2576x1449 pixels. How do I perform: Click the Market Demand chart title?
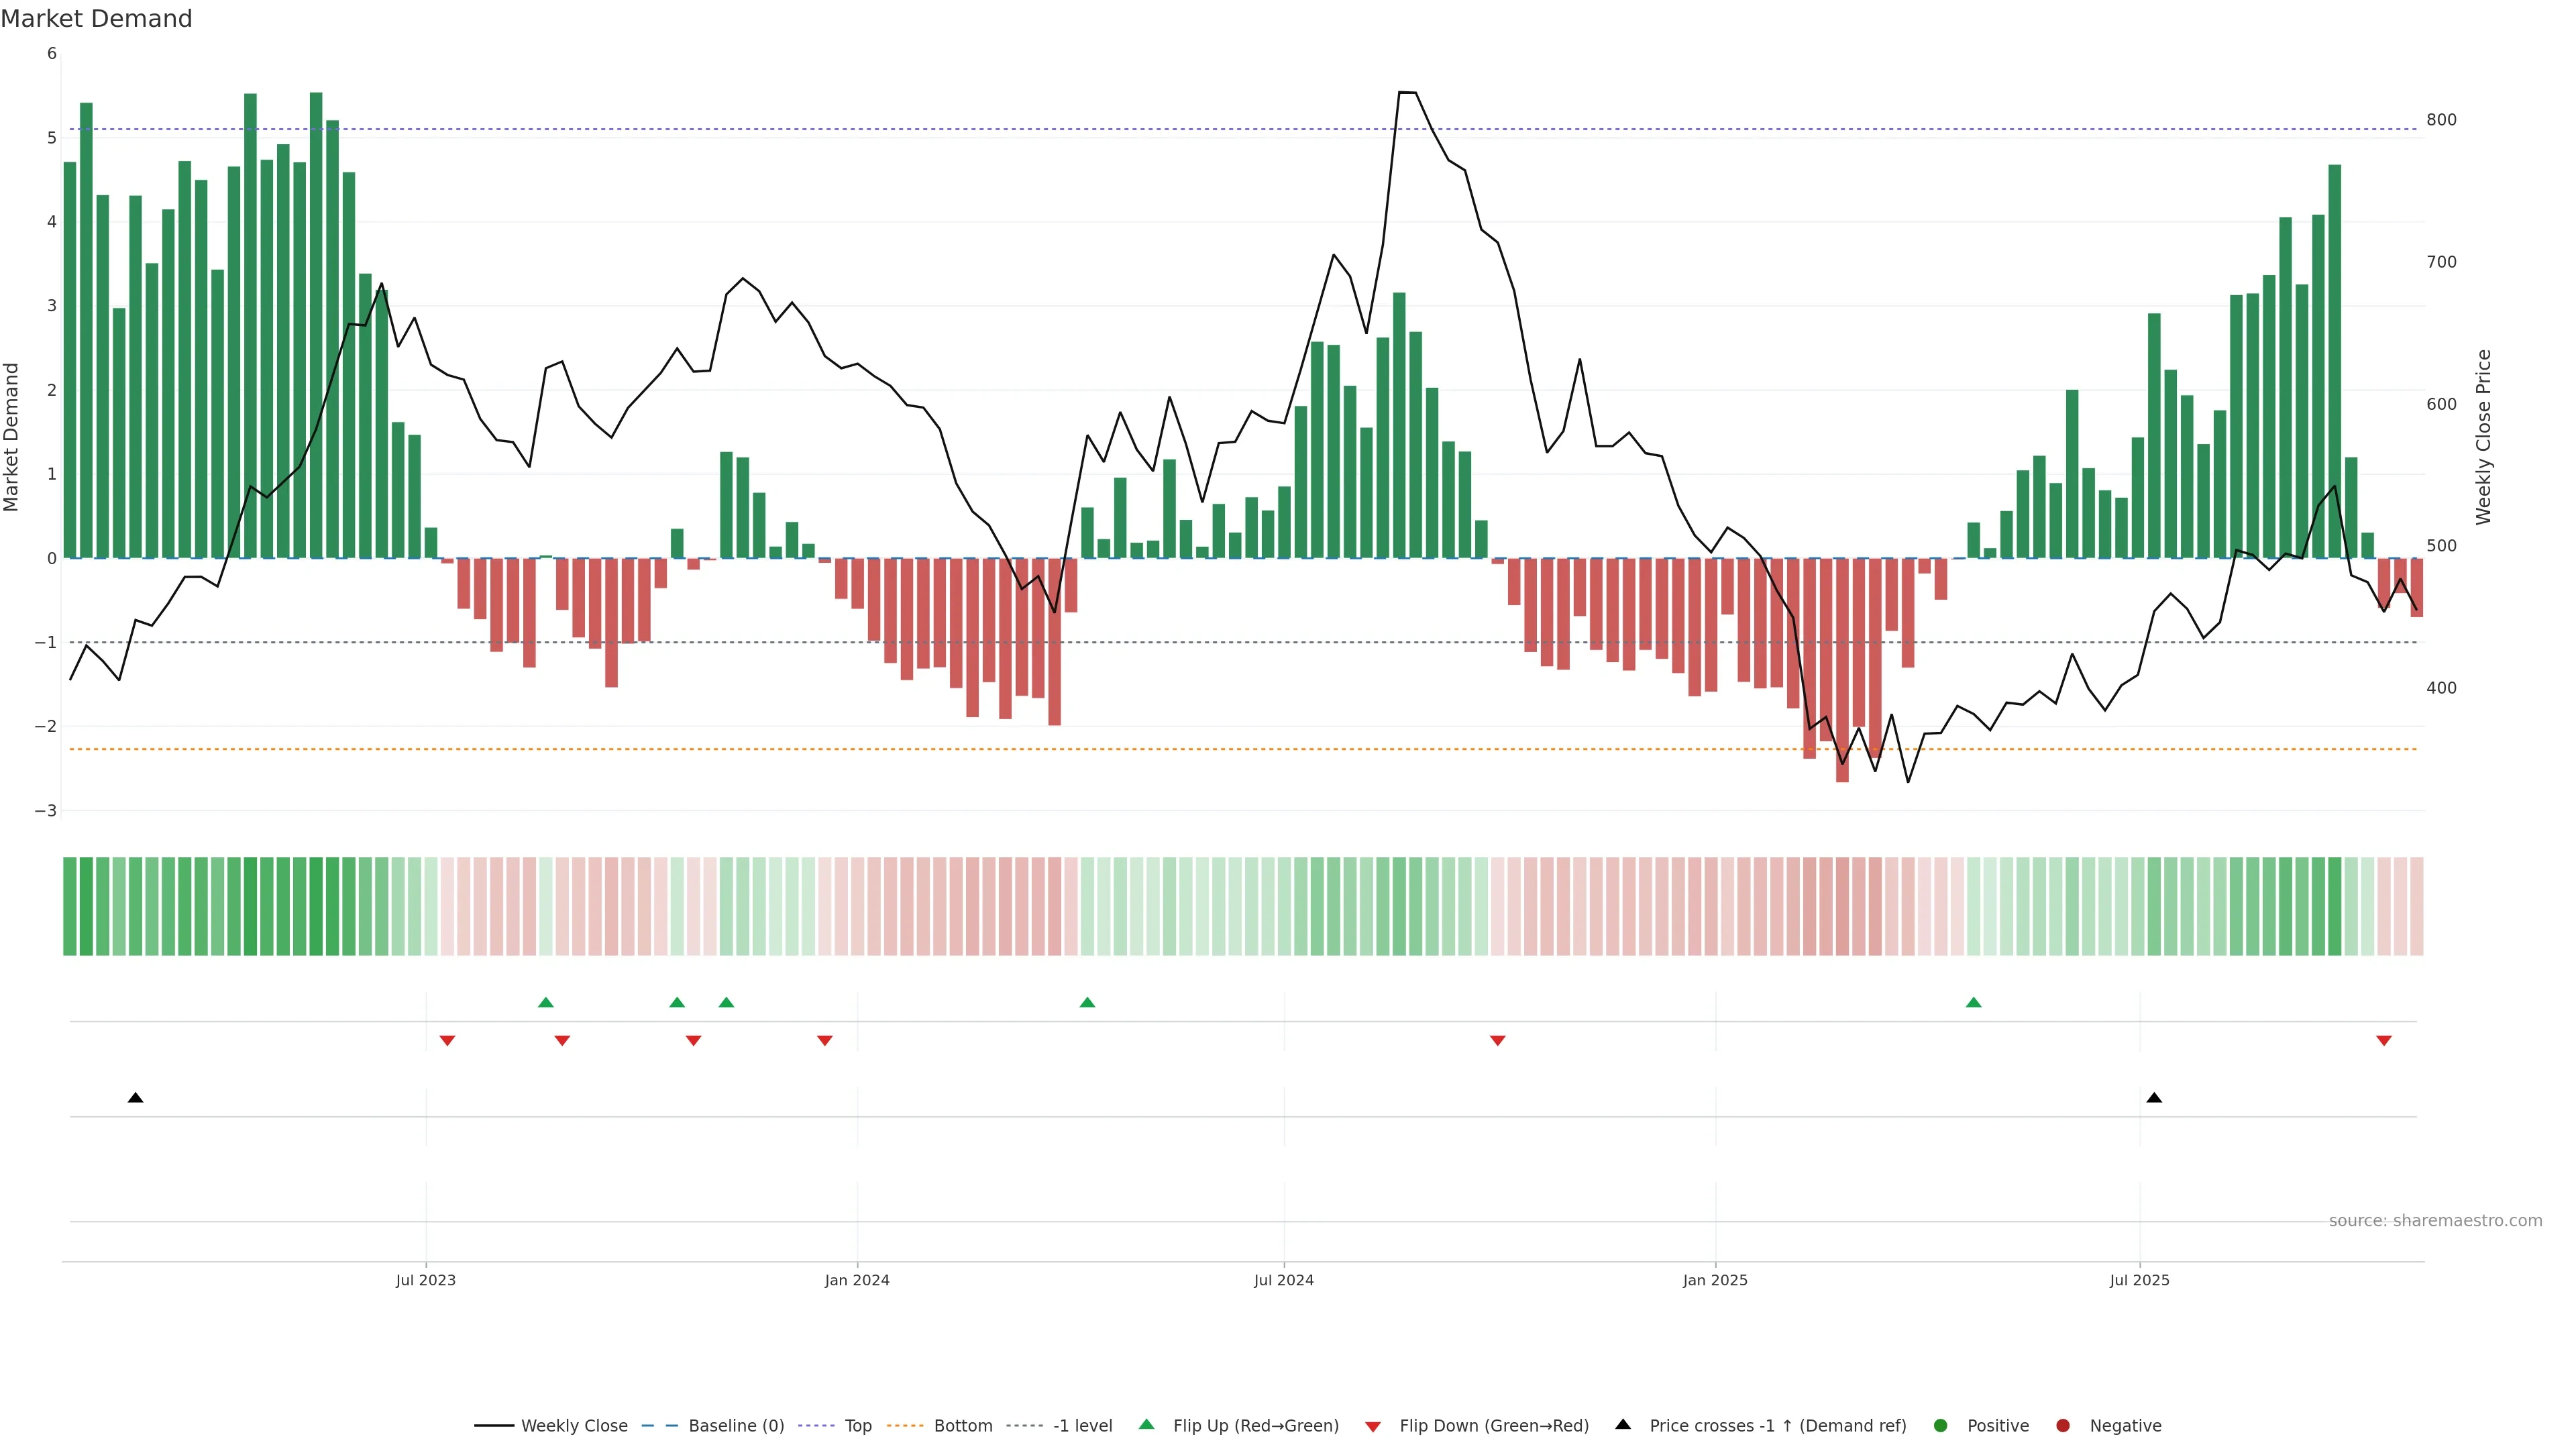point(96,19)
